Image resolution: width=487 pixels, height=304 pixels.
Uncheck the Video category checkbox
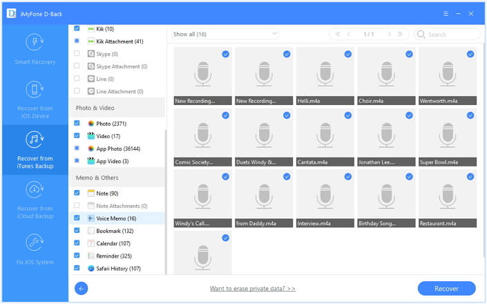[x=77, y=136]
